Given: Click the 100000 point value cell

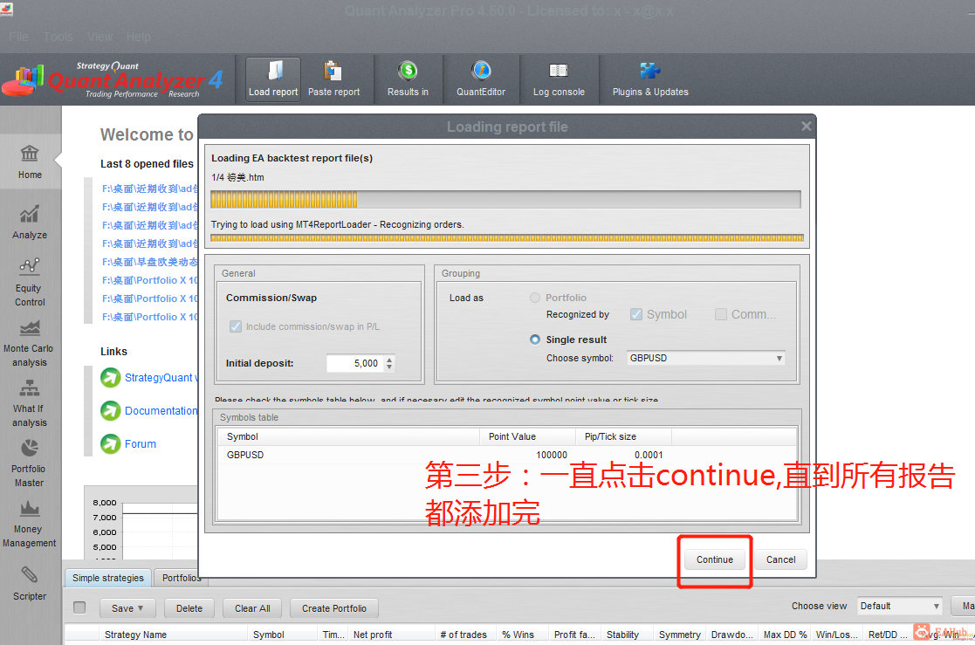Looking at the screenshot, I should click(551, 455).
